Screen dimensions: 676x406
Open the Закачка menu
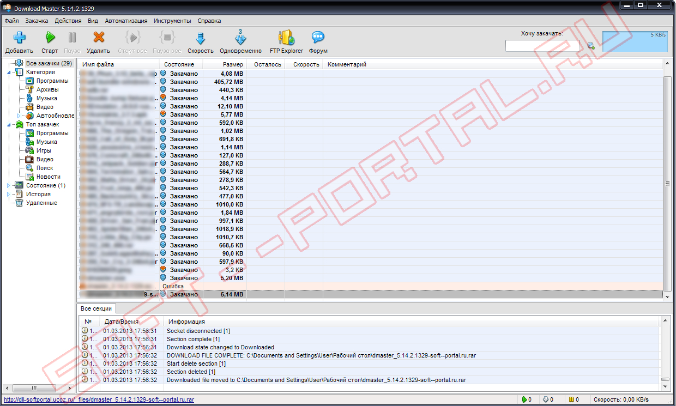point(37,21)
